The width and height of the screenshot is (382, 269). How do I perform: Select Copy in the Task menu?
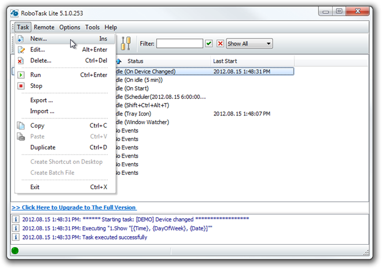tap(65, 126)
